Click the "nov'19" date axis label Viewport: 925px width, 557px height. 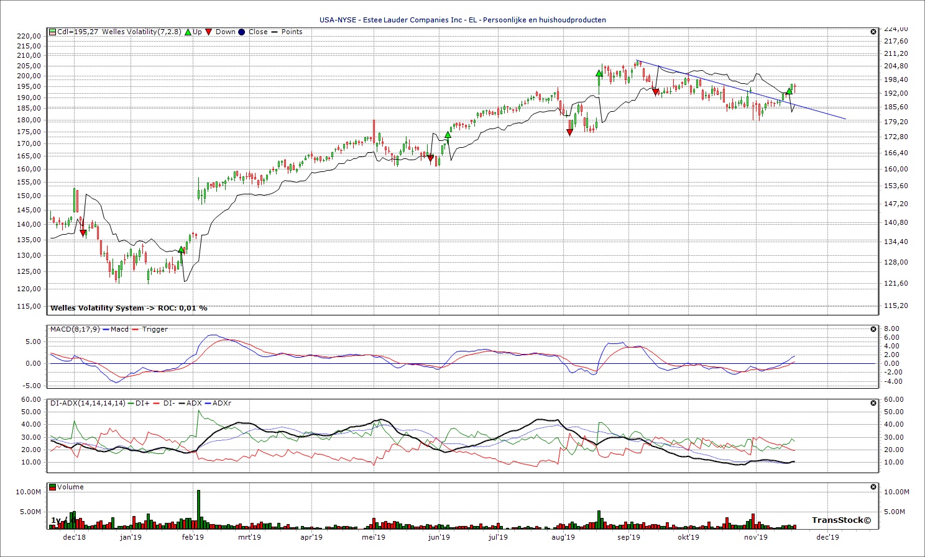[756, 537]
